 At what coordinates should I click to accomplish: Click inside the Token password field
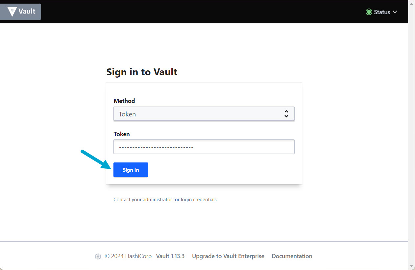click(x=204, y=147)
